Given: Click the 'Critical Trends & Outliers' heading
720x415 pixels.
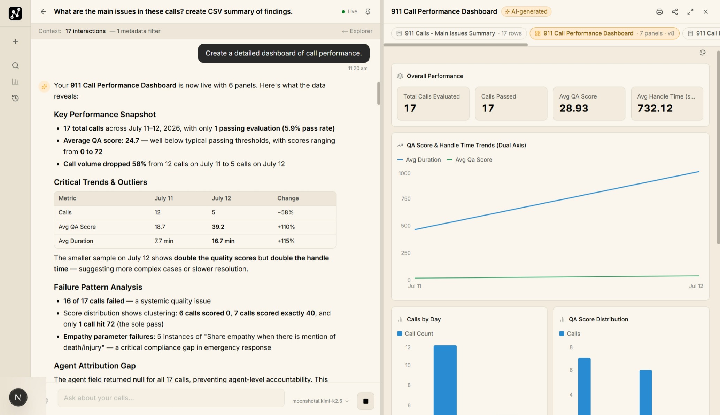Looking at the screenshot, I should [x=100, y=182].
